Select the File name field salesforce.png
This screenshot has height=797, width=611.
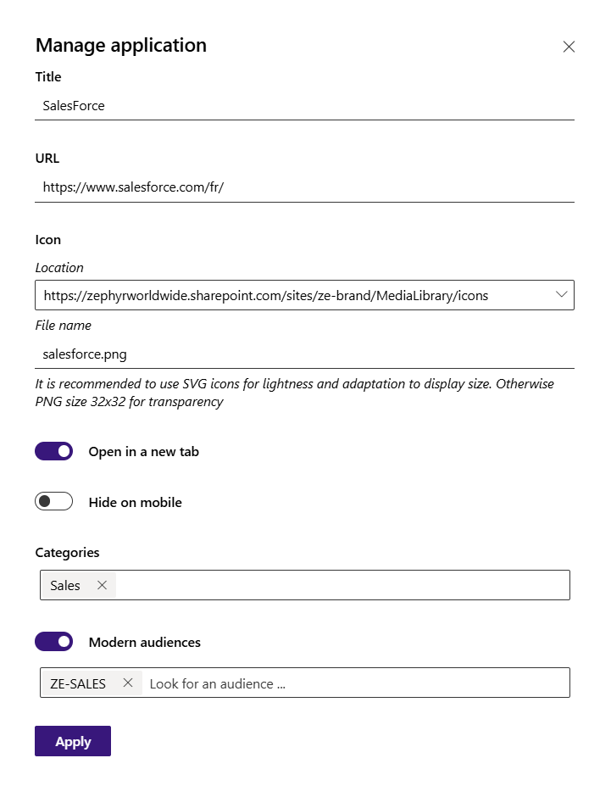pos(304,354)
